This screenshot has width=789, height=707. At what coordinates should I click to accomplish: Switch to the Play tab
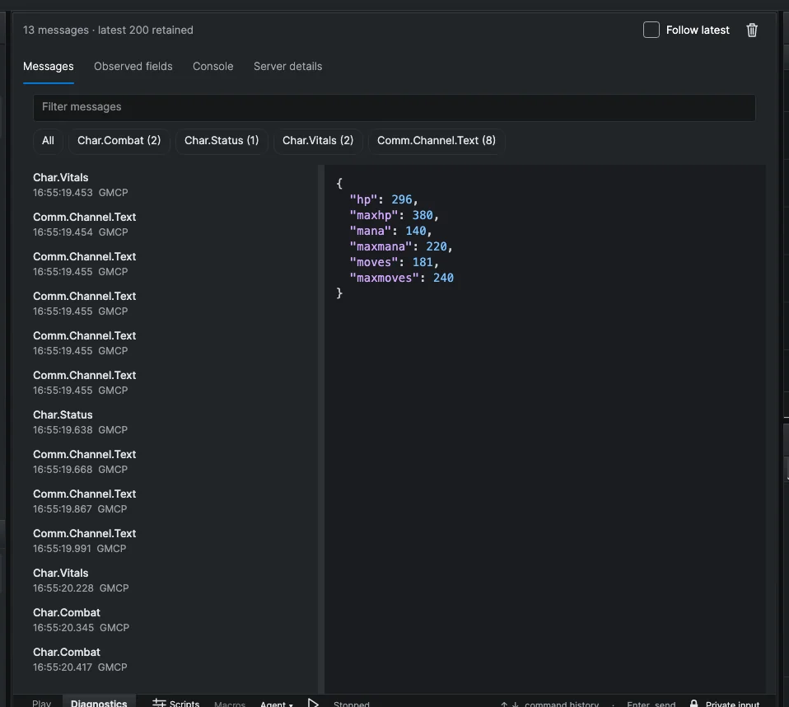[41, 703]
